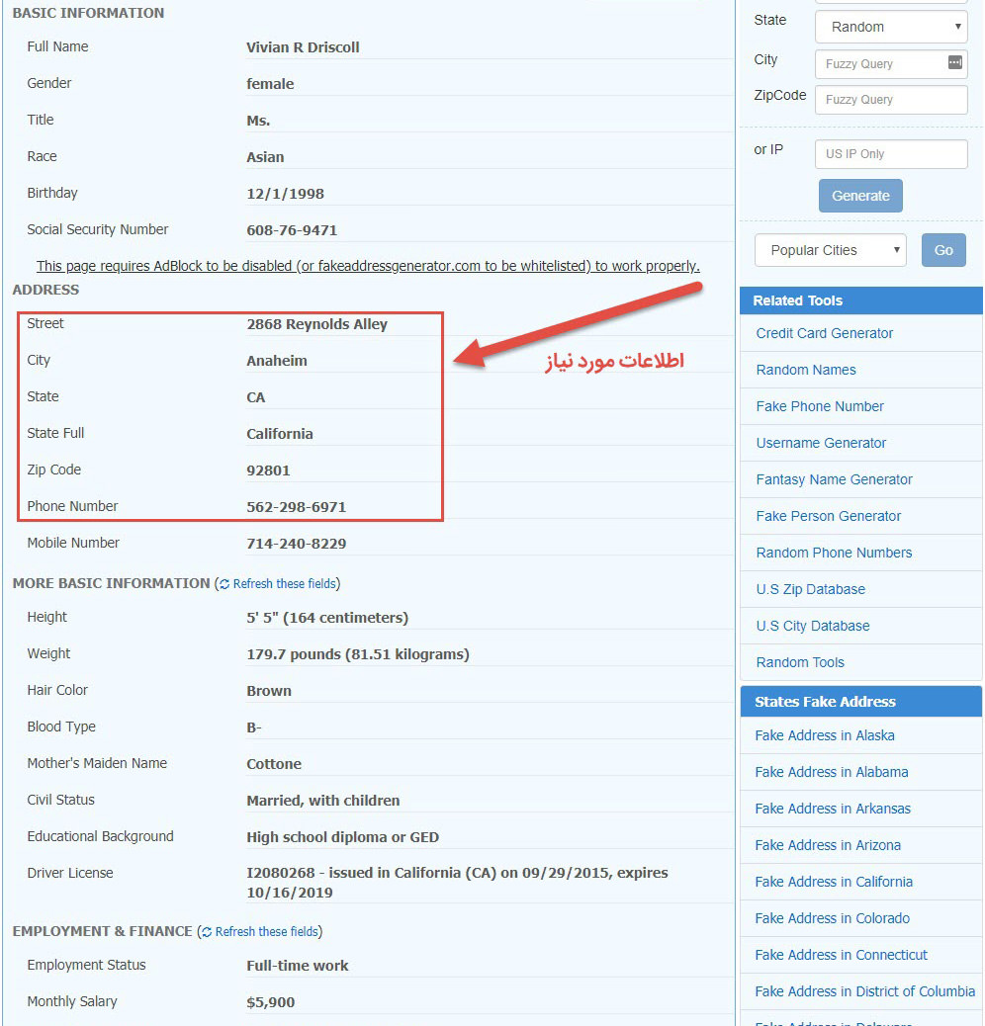View Fake Address in District of Columbia
This screenshot has height=1026, width=985.
(861, 991)
